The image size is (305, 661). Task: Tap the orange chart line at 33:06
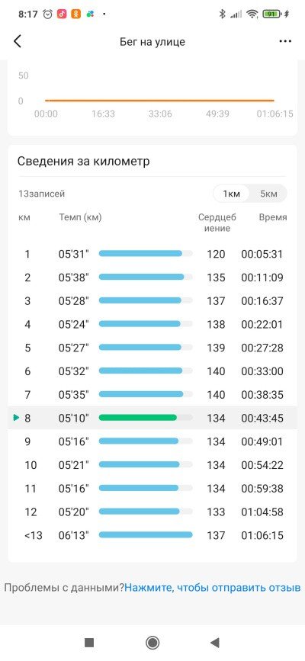point(160,101)
